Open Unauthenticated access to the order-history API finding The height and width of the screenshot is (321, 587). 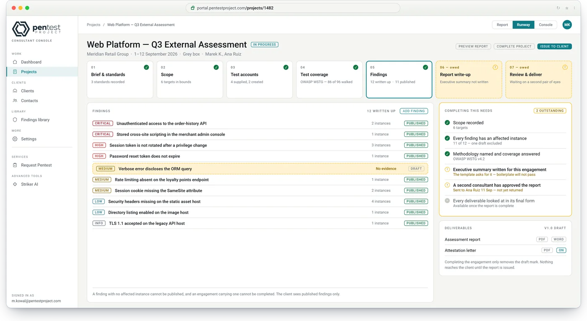tap(260, 123)
